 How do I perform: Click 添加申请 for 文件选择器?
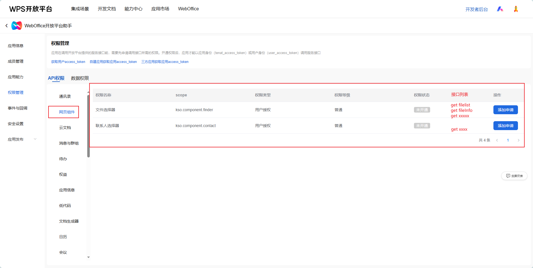coord(505,110)
